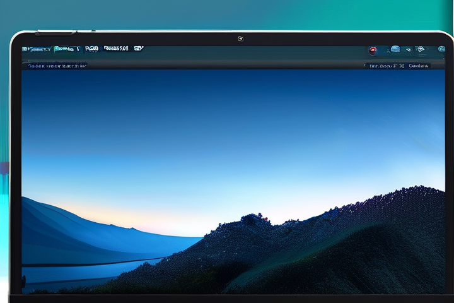Screen dimensions: 454x303
Task: Click the small icon before the first menu label
Action: click(25, 49)
